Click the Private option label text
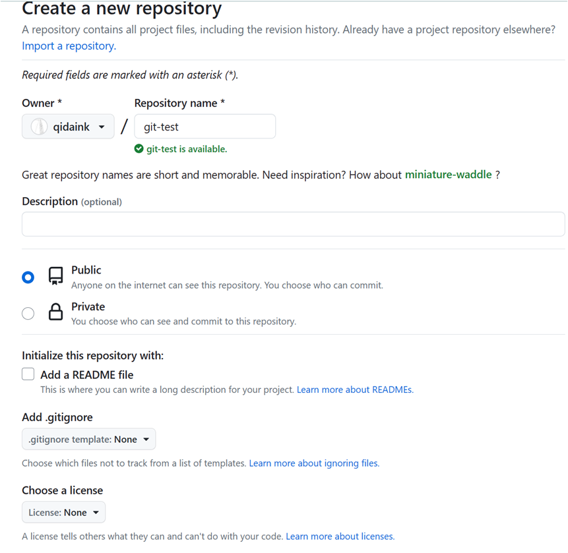Screen dimensions: 568x553 point(88,306)
